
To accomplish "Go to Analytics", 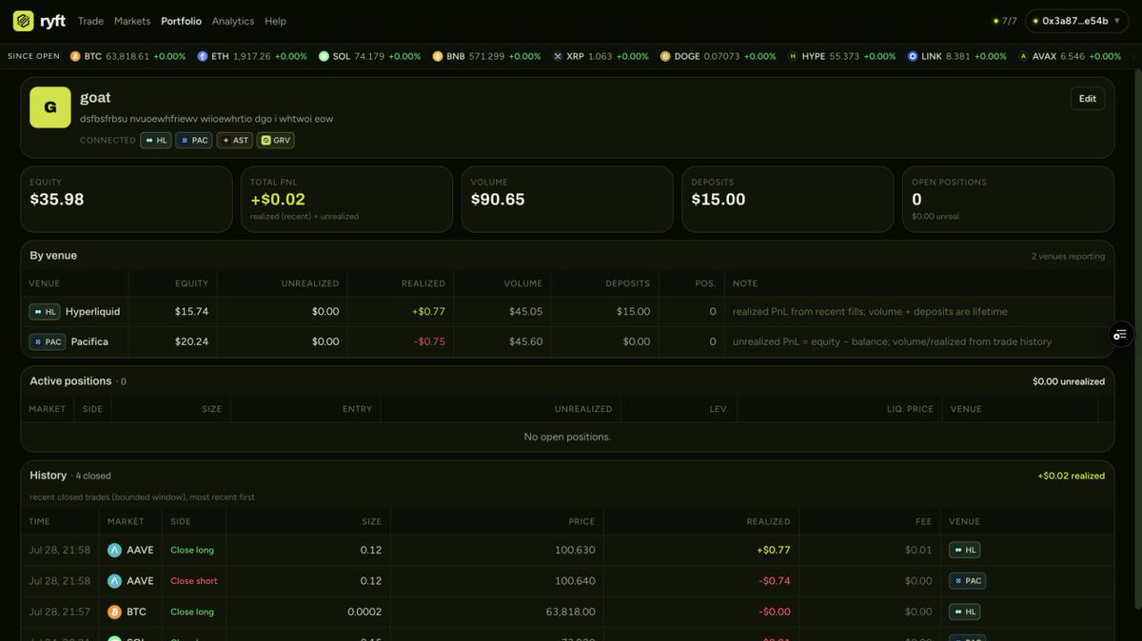I will [x=233, y=21].
